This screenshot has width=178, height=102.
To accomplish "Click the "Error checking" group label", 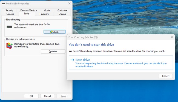I will [x=13, y=20].
